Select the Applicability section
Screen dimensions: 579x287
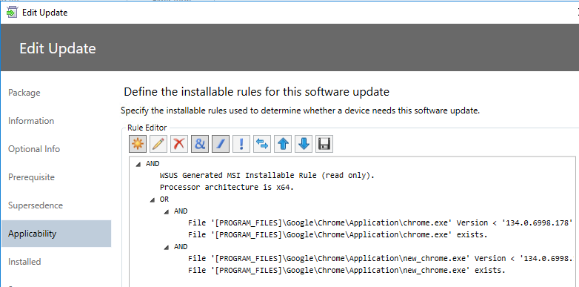point(56,234)
